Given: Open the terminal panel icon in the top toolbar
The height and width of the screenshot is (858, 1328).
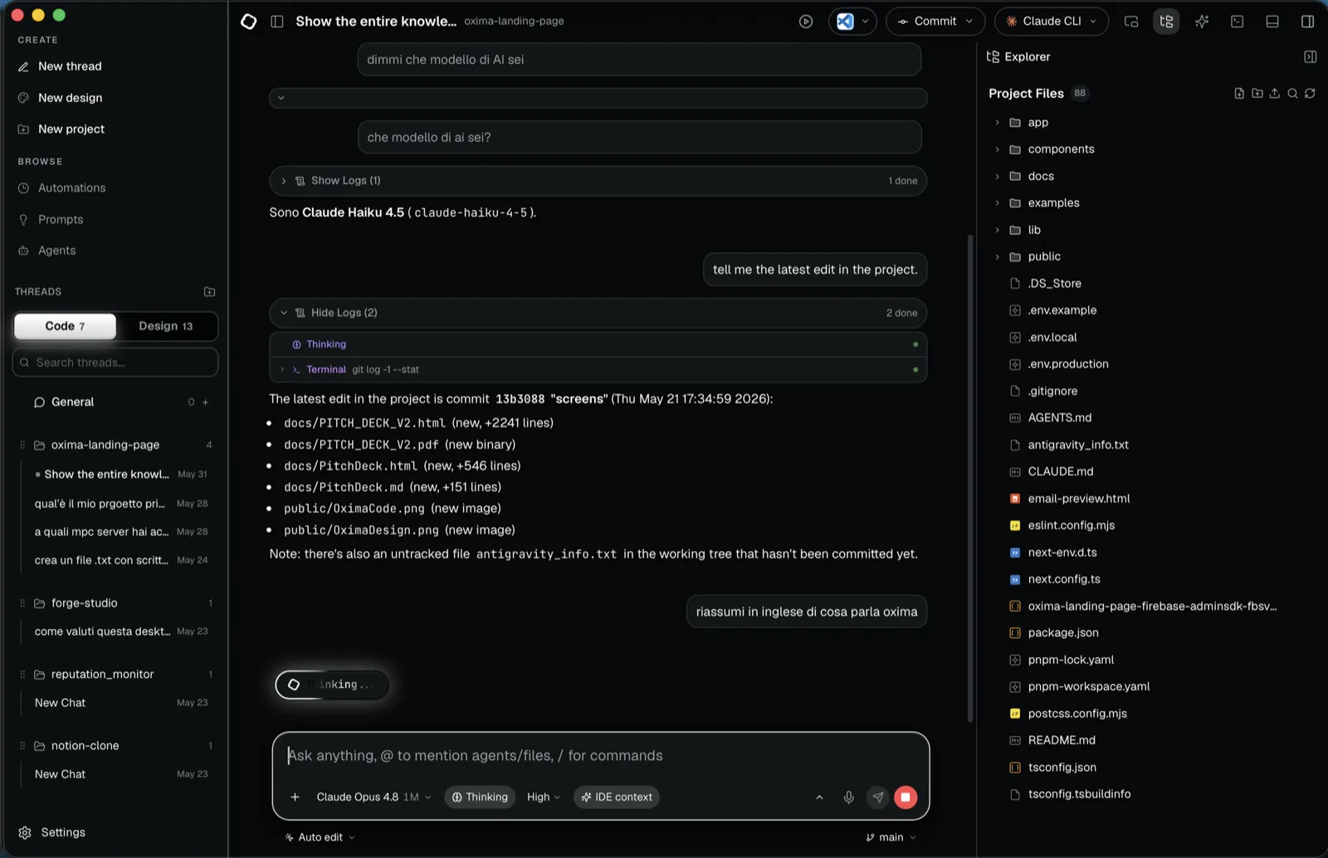Looking at the screenshot, I should (1237, 22).
